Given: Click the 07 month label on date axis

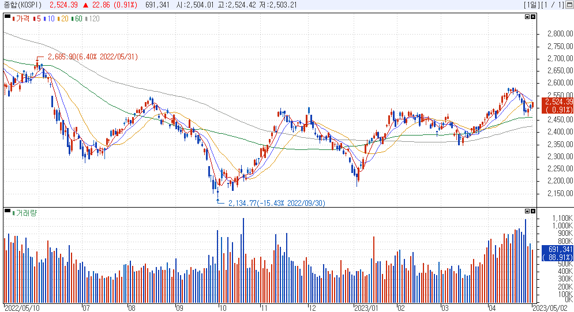Looking at the screenshot, I should click(85, 308).
